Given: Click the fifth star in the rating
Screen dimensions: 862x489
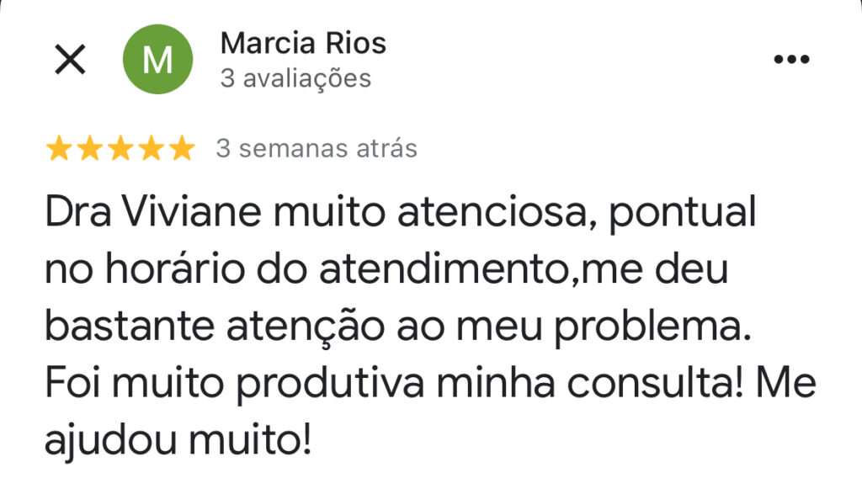Looking at the screenshot, I should click(x=181, y=149).
